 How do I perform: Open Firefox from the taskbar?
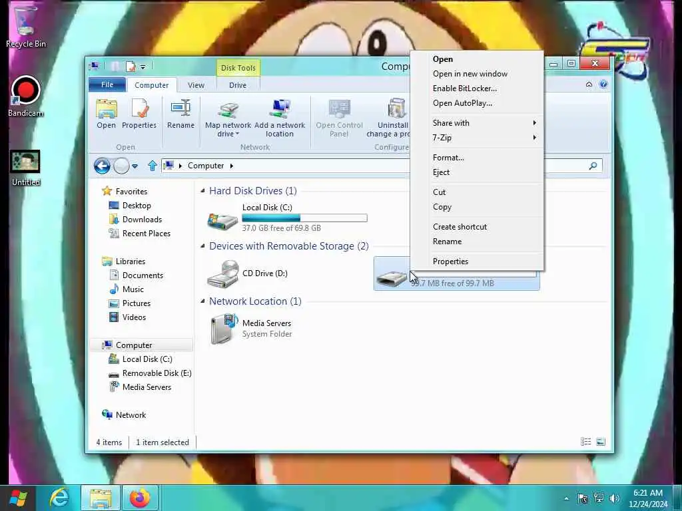coord(139,498)
